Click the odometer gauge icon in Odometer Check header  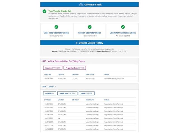(81, 4)
